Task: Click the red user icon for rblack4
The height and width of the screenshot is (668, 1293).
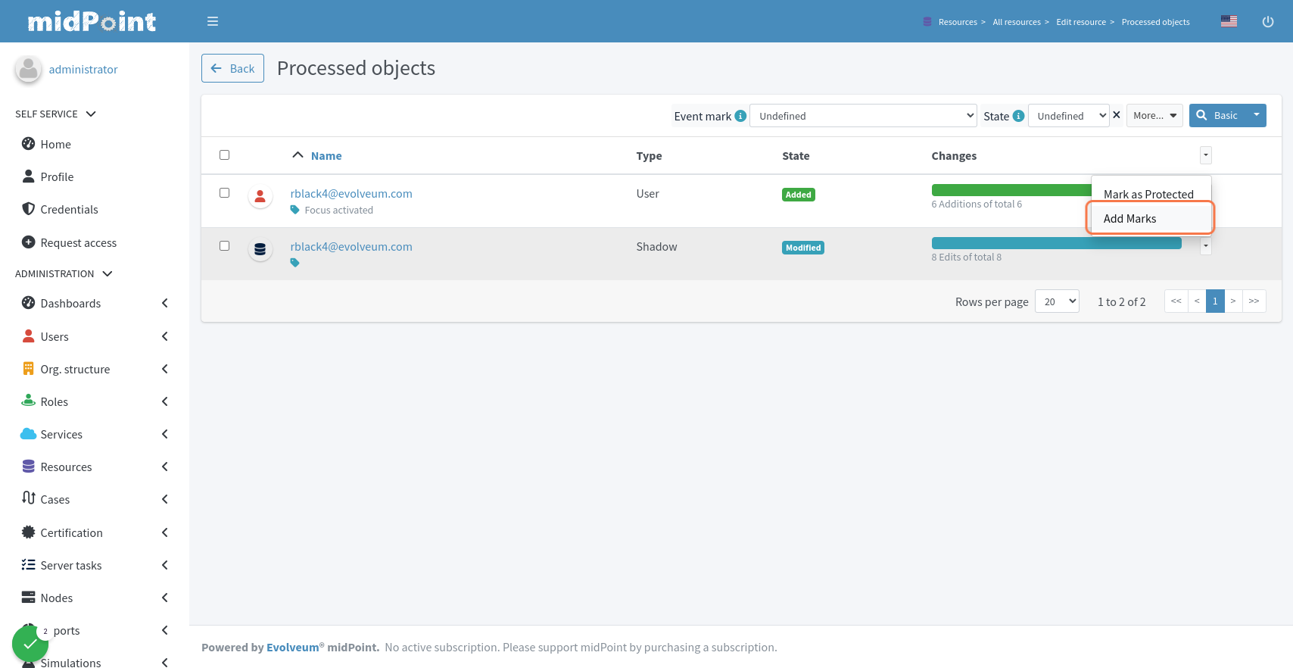Action: click(260, 196)
